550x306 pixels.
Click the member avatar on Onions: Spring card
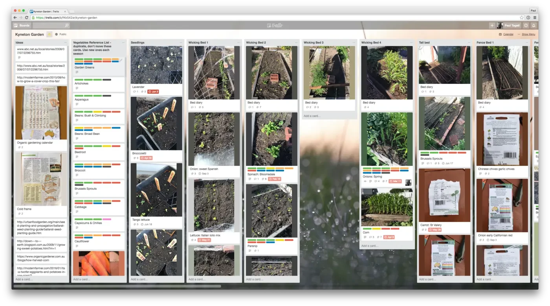(409, 183)
